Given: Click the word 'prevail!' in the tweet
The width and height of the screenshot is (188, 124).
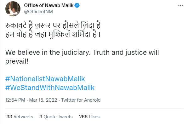Looking at the screenshot, I should [17, 61].
